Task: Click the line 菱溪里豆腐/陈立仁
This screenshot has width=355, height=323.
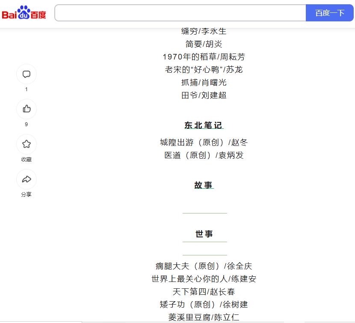Action: [204, 317]
